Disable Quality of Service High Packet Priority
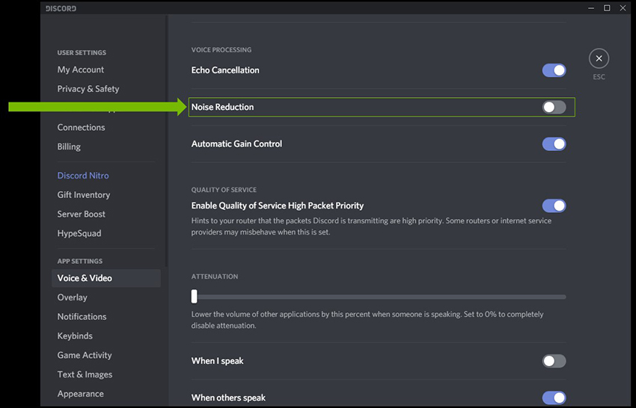The image size is (636, 408). (x=554, y=205)
